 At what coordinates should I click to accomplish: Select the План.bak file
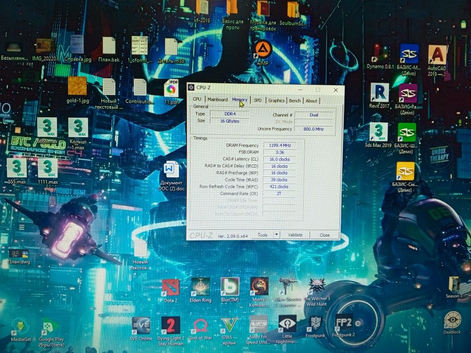pos(109,50)
